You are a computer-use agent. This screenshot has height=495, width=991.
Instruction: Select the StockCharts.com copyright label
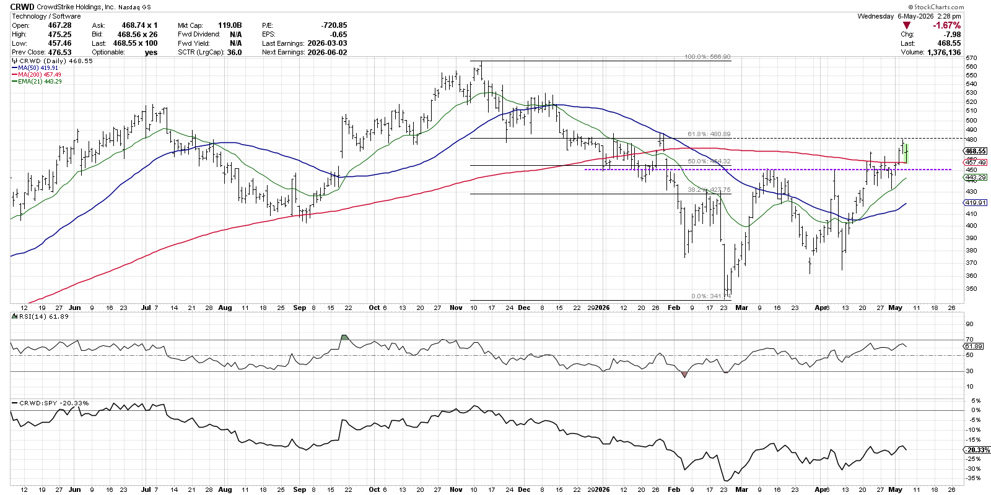(x=936, y=7)
